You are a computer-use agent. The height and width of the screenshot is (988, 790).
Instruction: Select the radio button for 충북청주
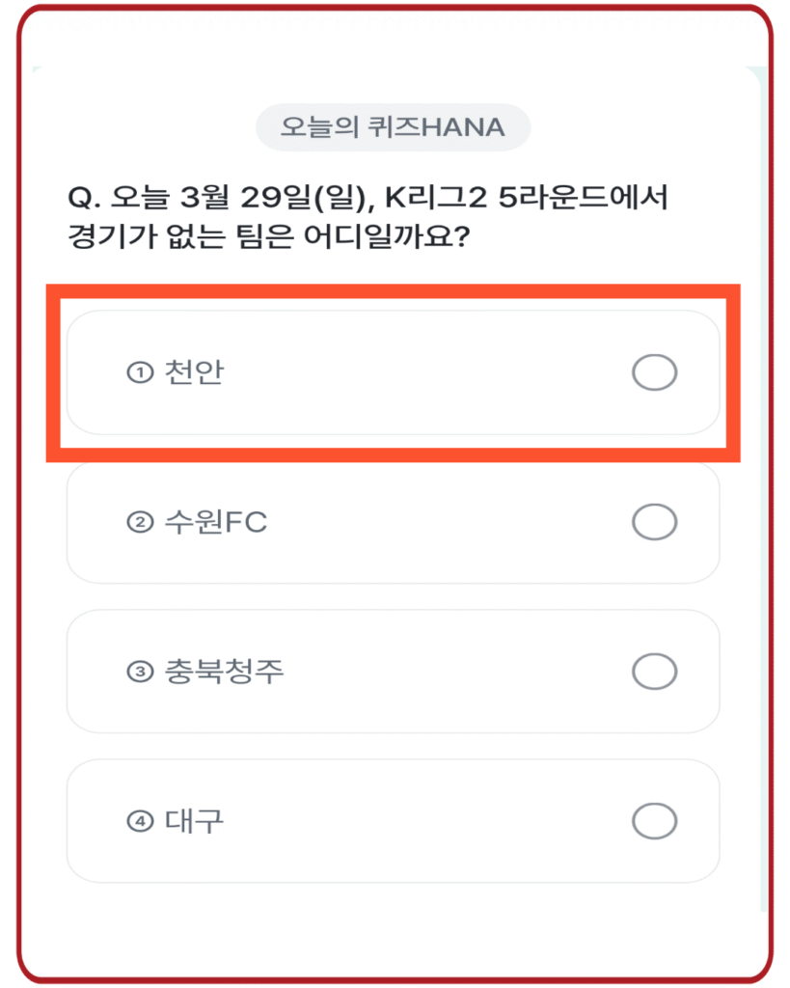(x=654, y=671)
